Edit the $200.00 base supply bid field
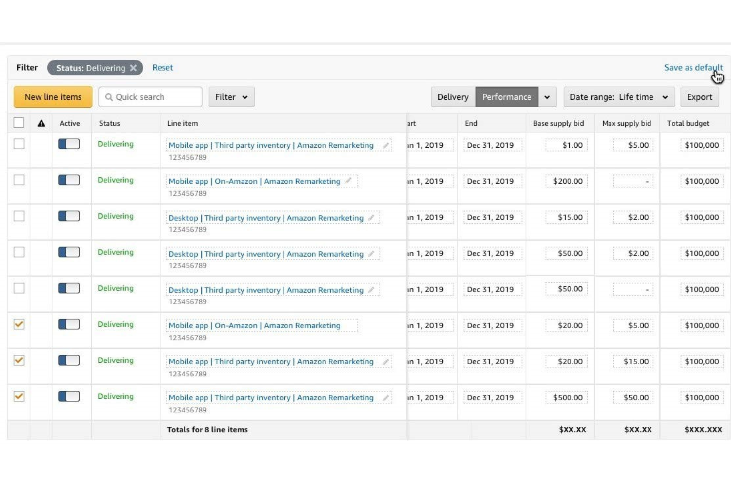Viewport: 731px width, 487px height. 566,181
